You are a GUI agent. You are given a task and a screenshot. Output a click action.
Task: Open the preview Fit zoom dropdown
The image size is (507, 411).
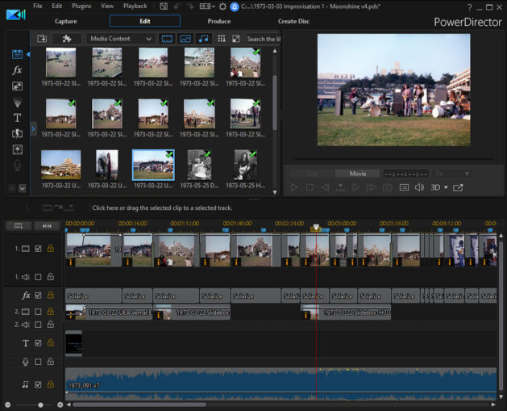(x=451, y=174)
